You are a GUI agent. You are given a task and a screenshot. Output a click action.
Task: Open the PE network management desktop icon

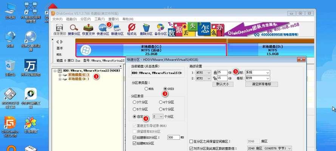31,12
